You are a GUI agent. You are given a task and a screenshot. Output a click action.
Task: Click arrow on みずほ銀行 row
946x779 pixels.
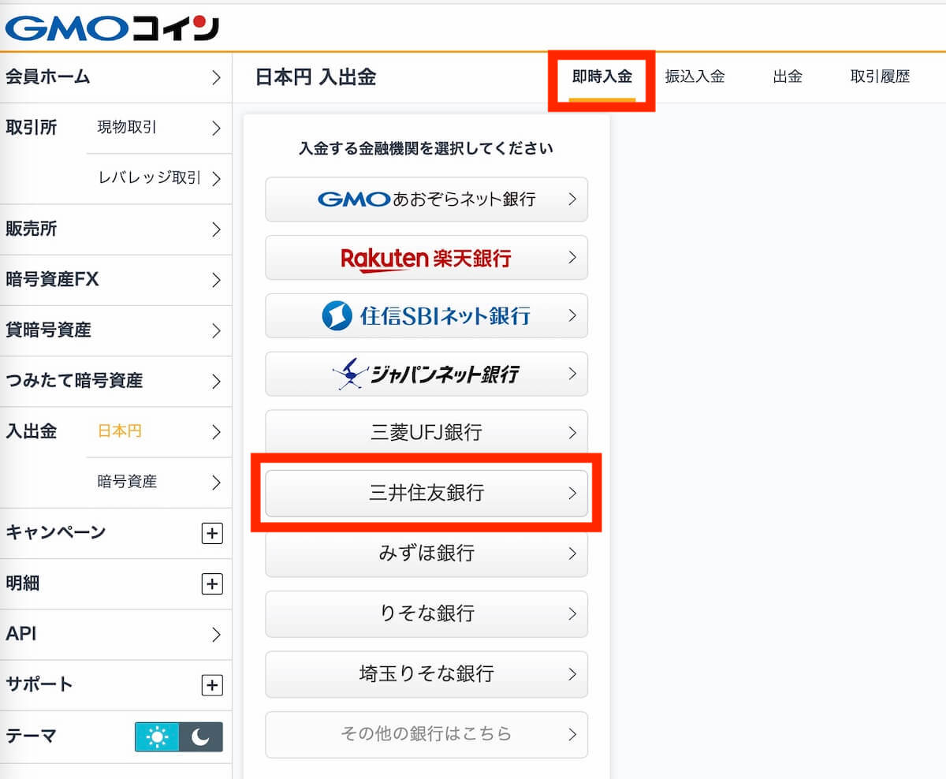pos(573,553)
